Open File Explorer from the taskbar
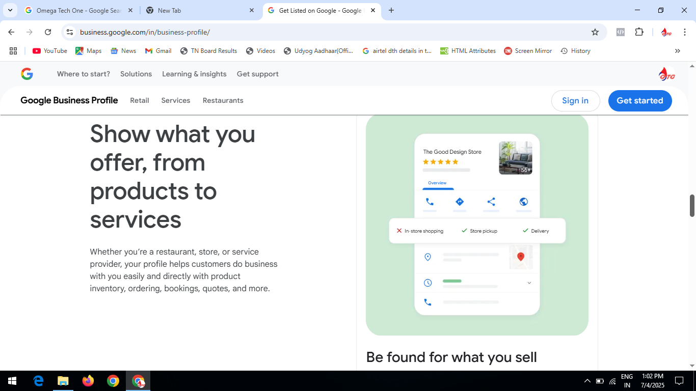 point(63,381)
